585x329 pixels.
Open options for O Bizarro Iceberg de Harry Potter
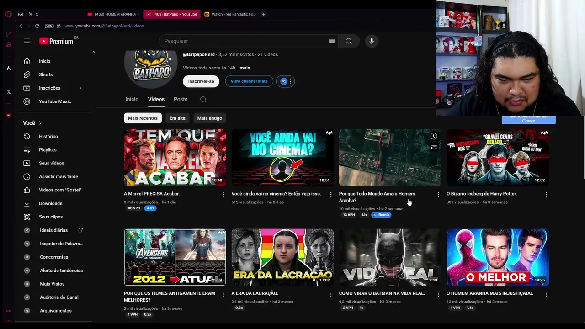(546, 194)
